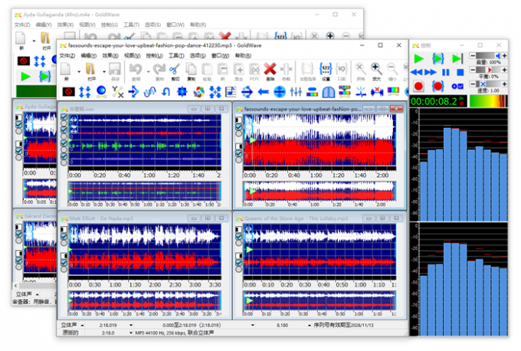Click the Undo arrow icon
Screen dimensions: 521x351
[136, 69]
